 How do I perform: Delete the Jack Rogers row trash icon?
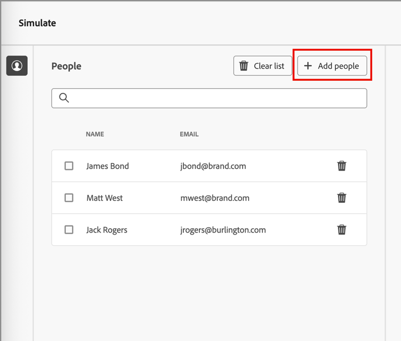click(342, 230)
